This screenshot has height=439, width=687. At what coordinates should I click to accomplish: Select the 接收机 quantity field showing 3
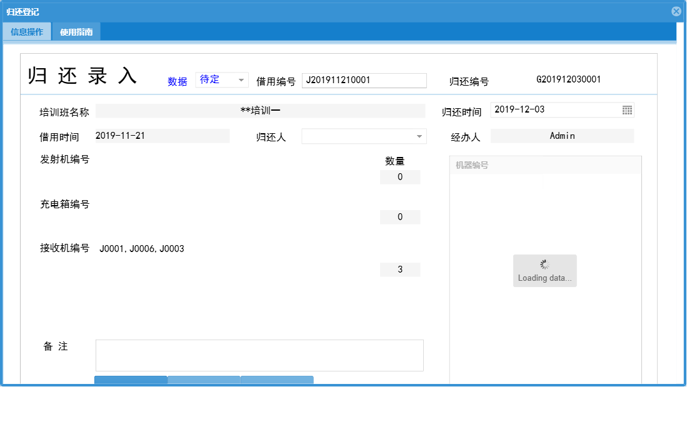coord(400,269)
